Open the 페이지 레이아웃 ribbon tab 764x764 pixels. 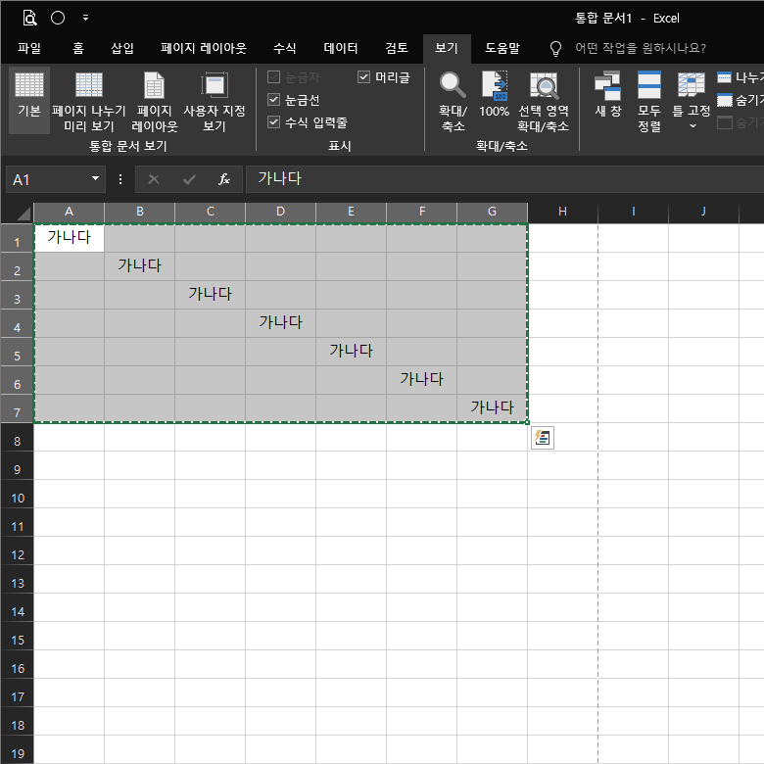point(204,48)
